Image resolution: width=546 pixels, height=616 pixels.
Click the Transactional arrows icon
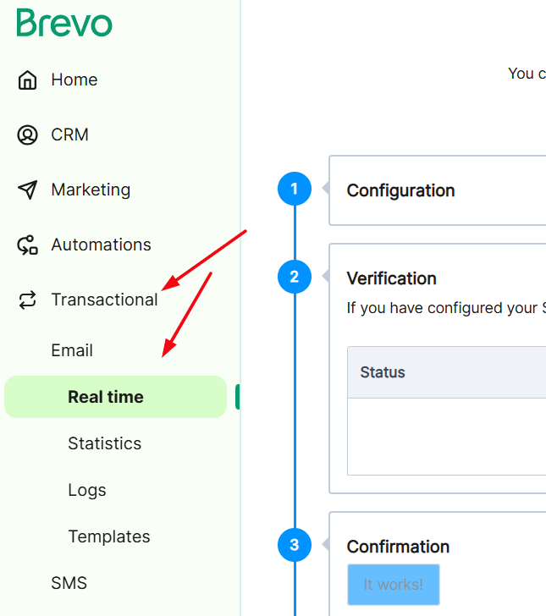tap(28, 300)
